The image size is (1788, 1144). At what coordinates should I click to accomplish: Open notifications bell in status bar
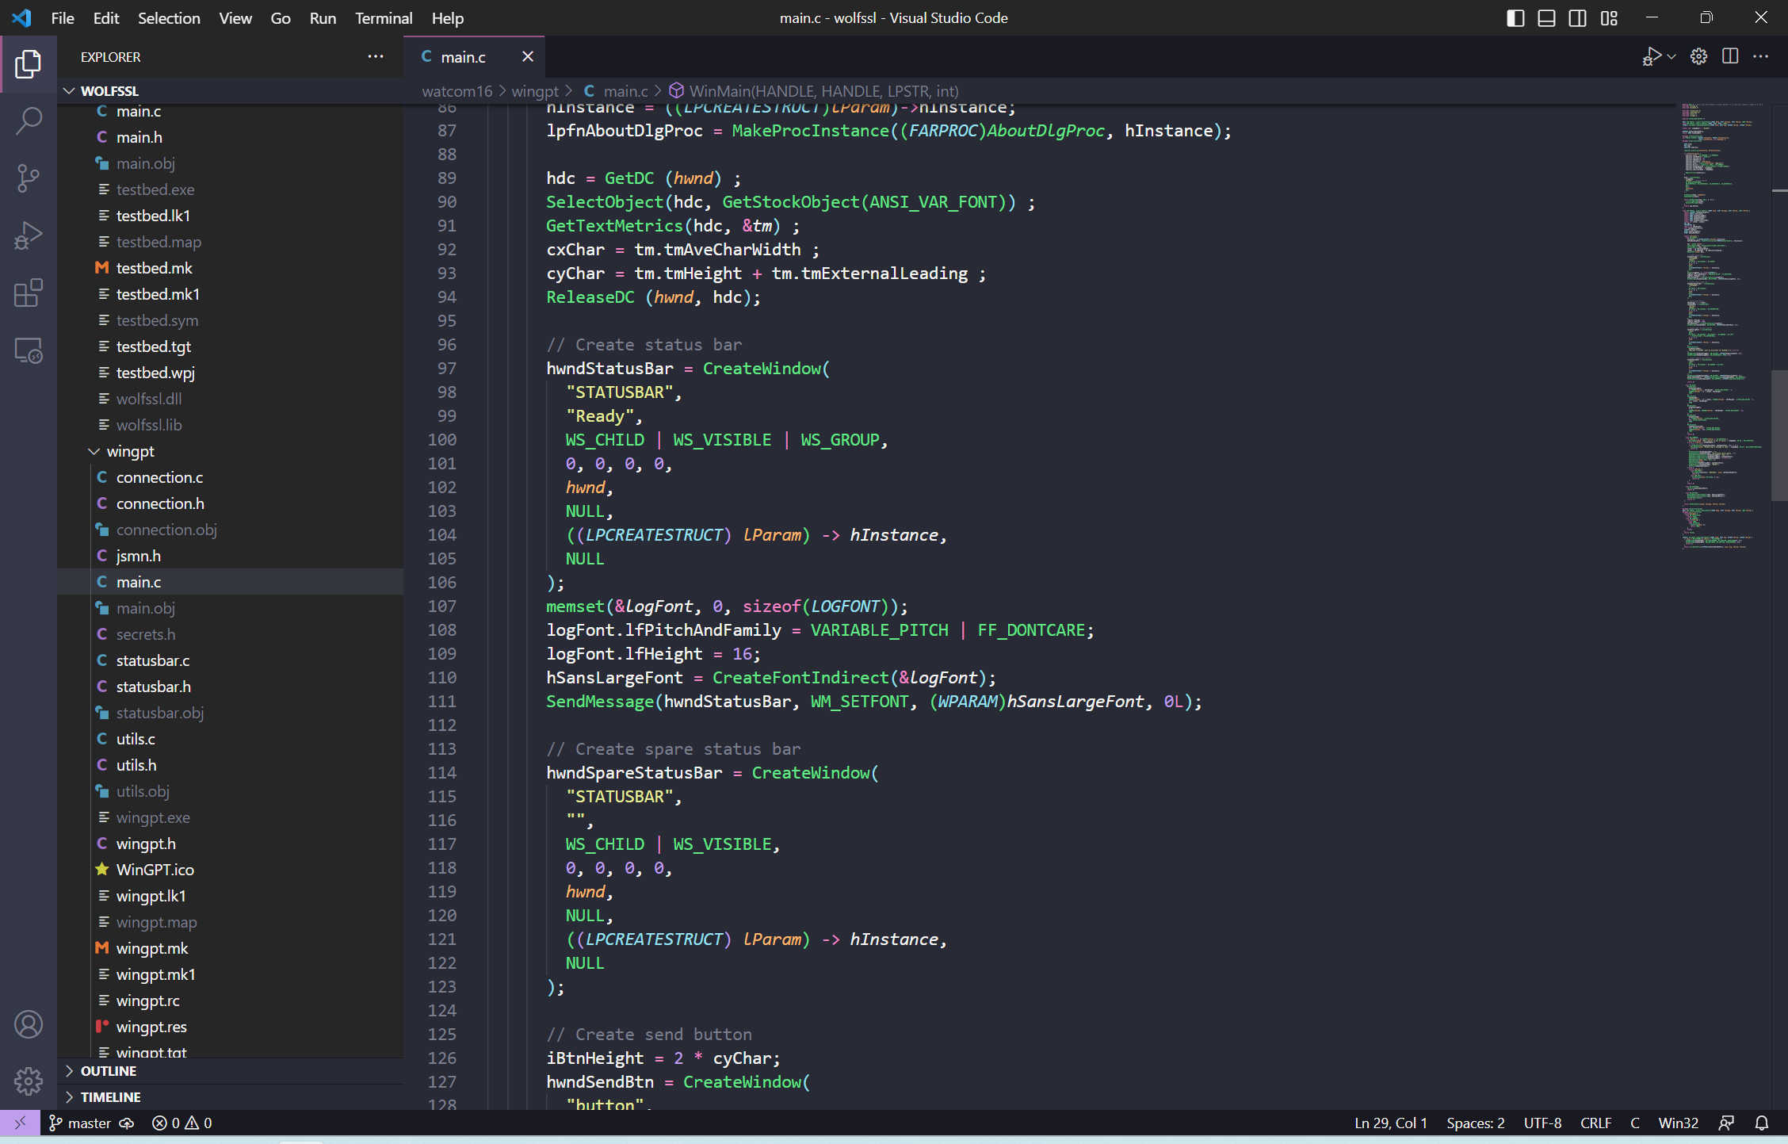coord(1762,1123)
